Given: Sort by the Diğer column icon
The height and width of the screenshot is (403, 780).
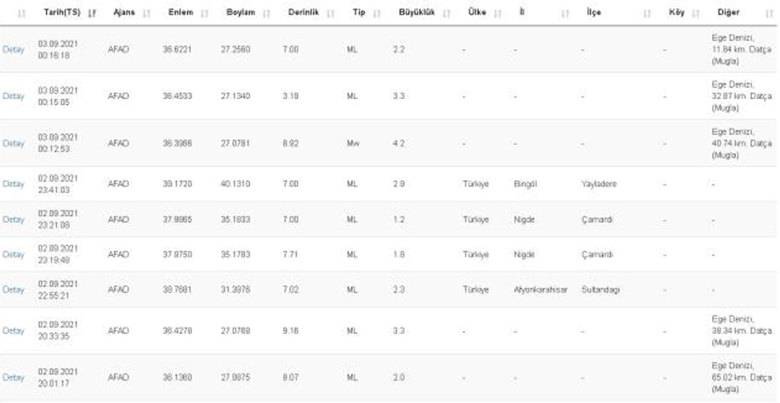Looking at the screenshot, I should tap(769, 14).
